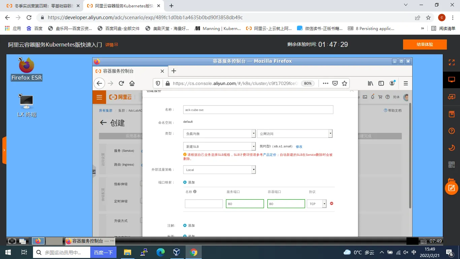The image size is (460, 259).
Task: Open the inner Firefox hamburger menu
Action: pos(406,83)
